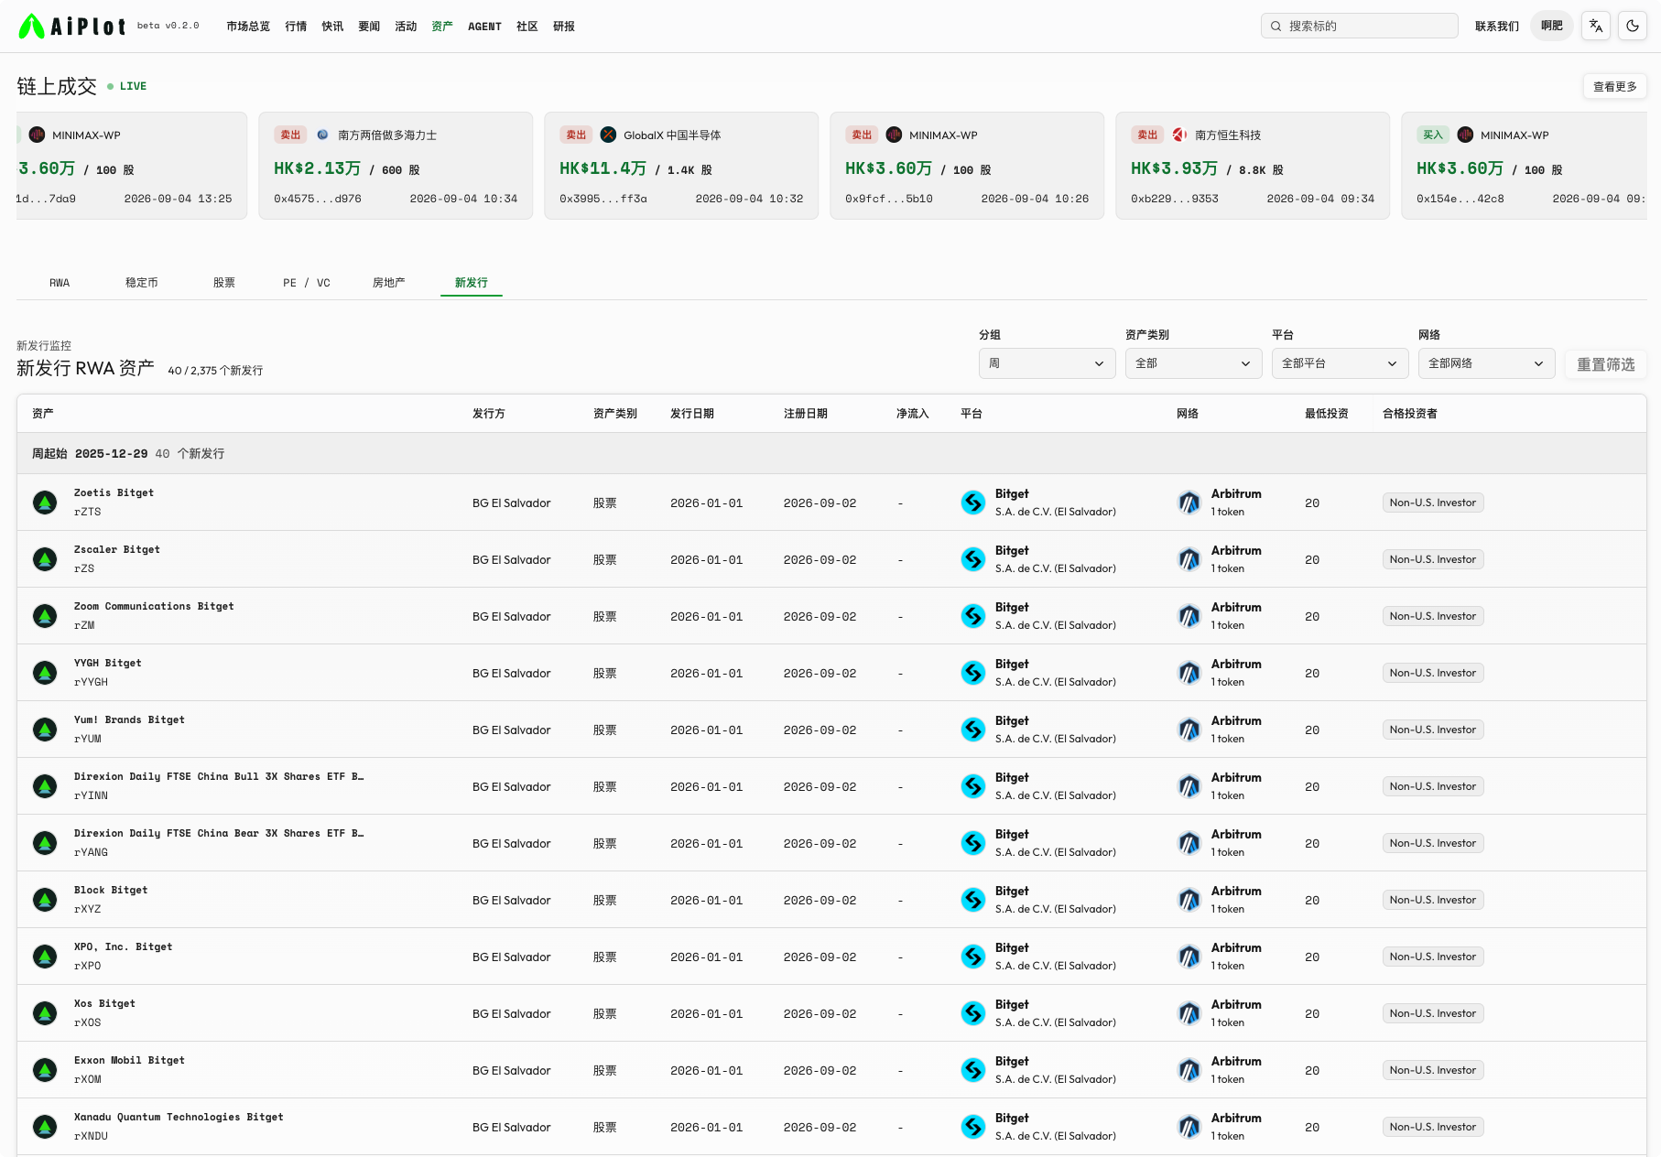
Task: Open the 网络 dropdown showing 全部网络
Action: tap(1487, 363)
